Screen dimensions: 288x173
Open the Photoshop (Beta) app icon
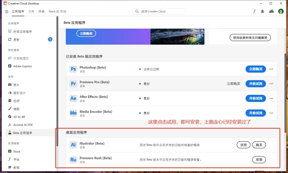[73, 69]
